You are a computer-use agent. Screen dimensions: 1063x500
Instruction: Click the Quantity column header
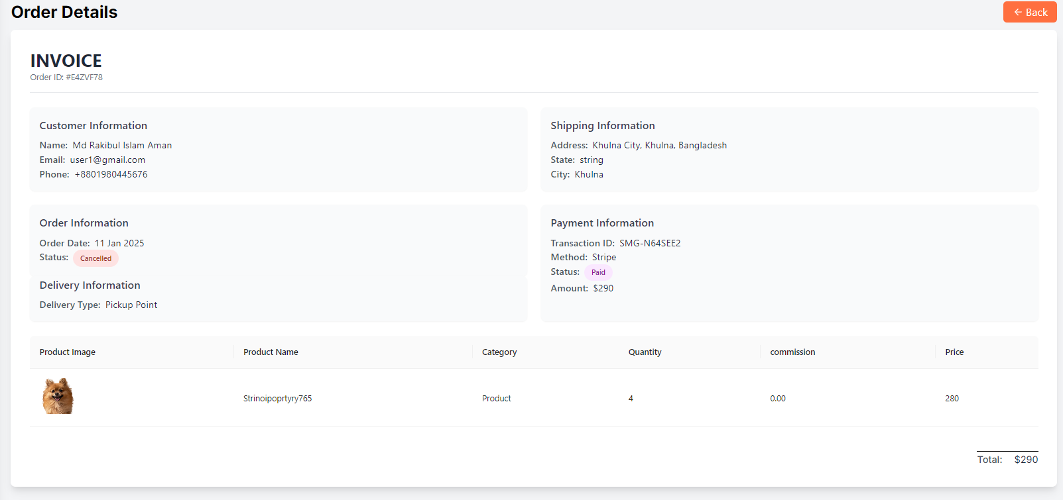click(645, 352)
